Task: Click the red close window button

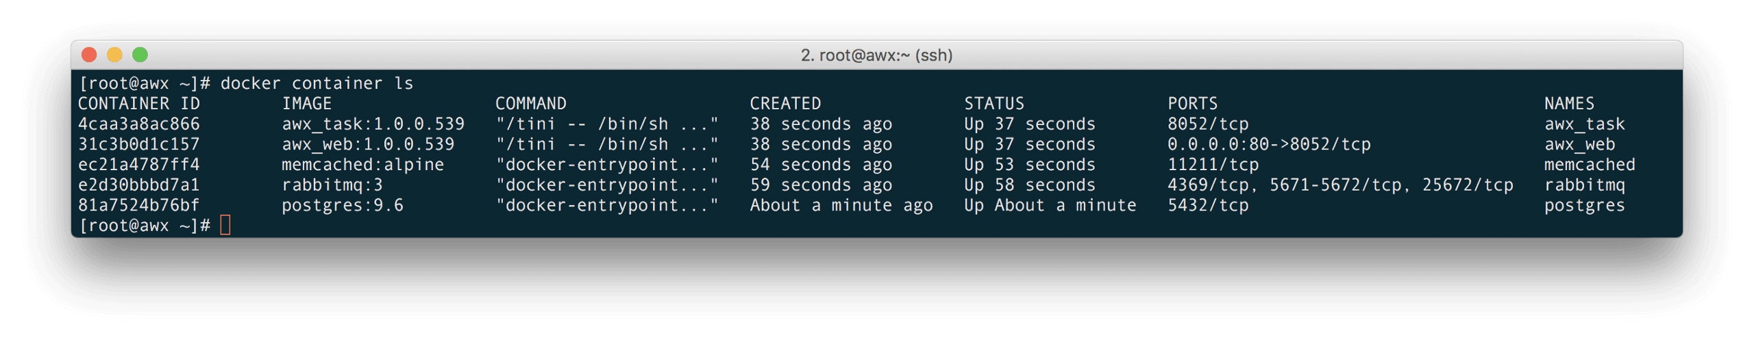Action: (x=89, y=55)
